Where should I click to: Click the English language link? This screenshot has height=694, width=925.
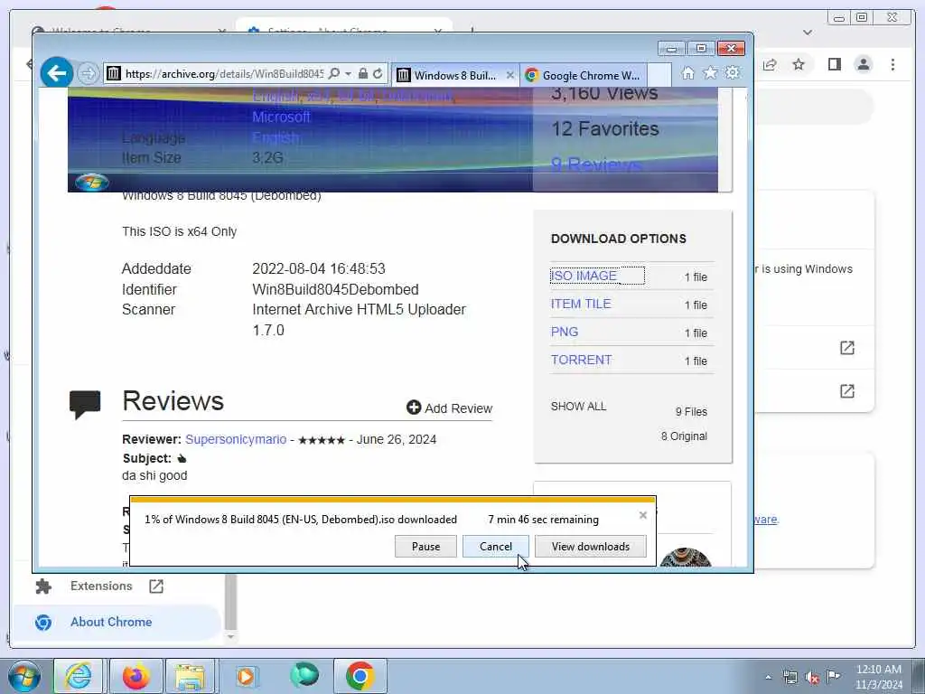point(275,138)
